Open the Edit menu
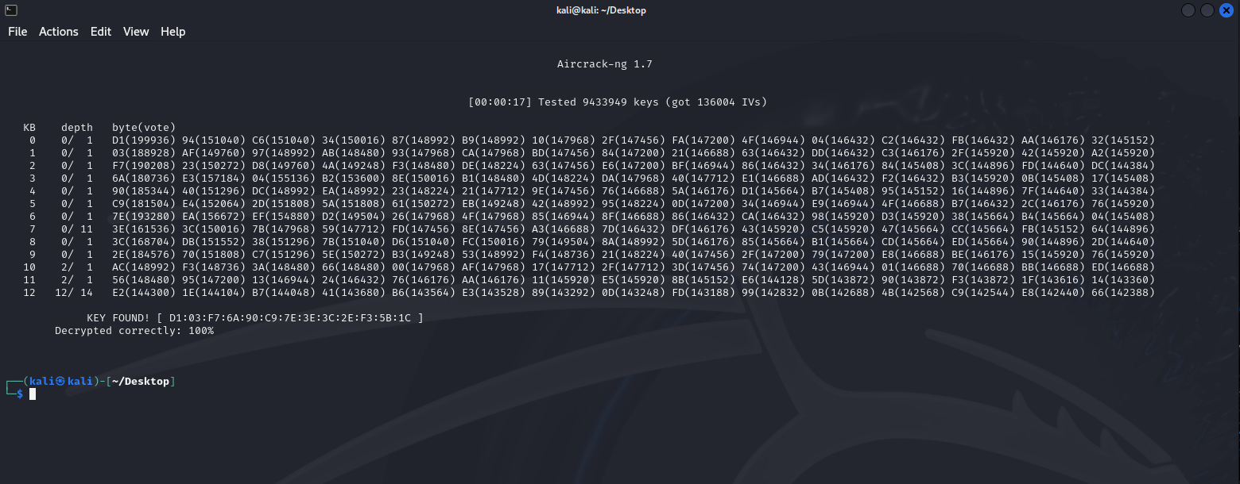The height and width of the screenshot is (484, 1240). (x=101, y=32)
